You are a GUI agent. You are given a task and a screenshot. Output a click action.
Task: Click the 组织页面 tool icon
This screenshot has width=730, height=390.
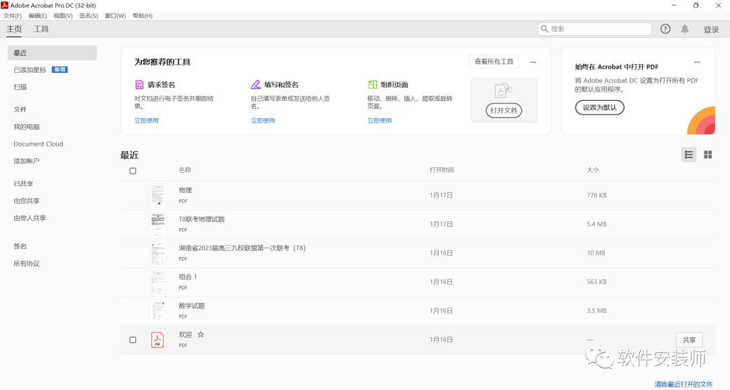372,84
